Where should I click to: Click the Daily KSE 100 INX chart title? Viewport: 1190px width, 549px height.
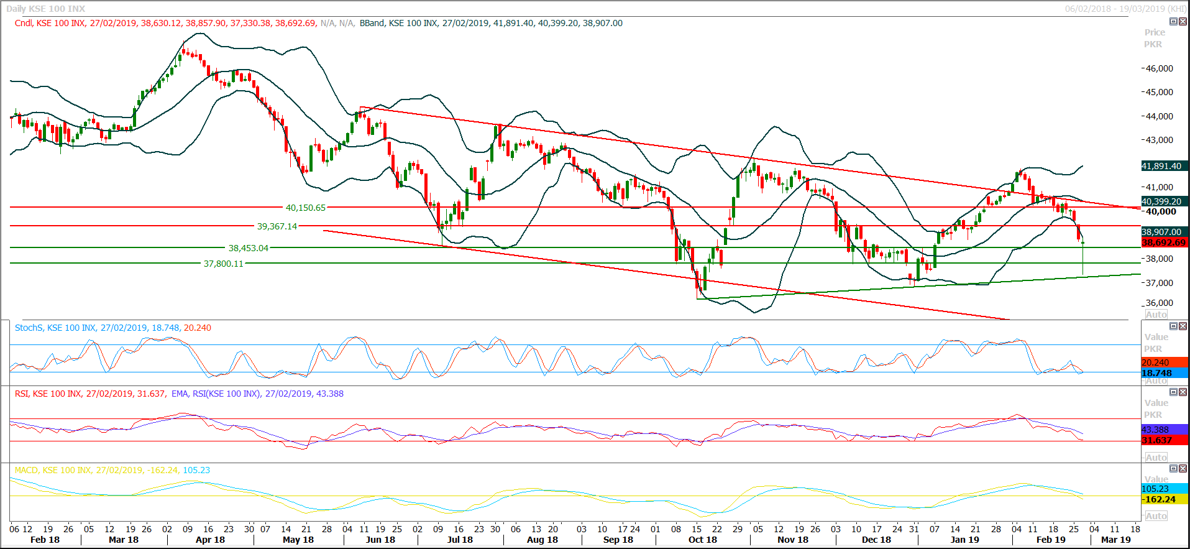point(46,9)
